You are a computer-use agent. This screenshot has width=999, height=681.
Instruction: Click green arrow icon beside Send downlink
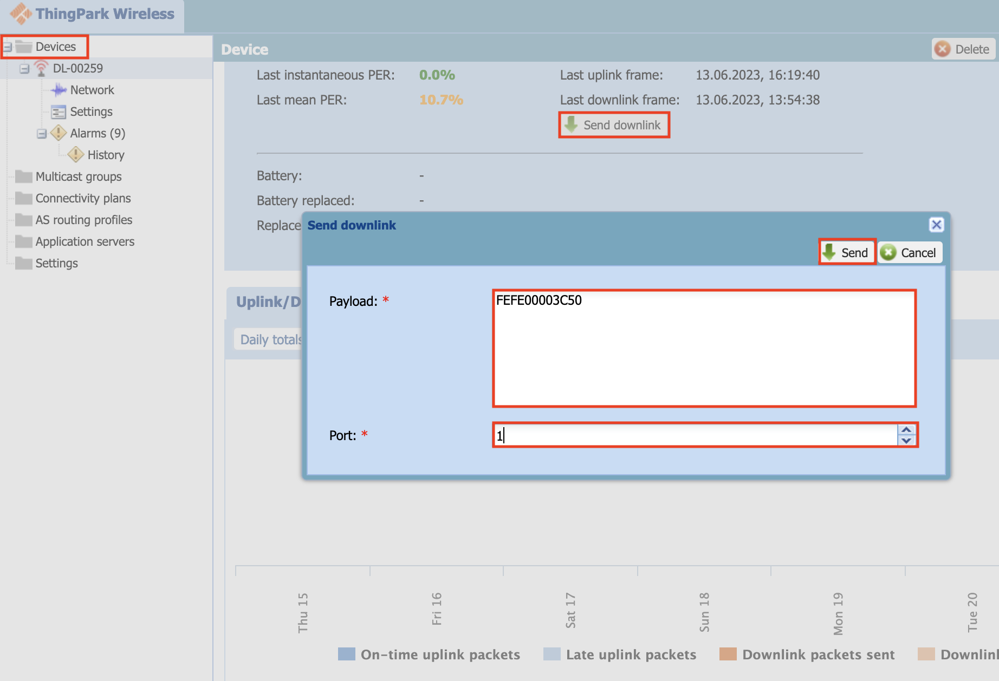click(x=571, y=125)
